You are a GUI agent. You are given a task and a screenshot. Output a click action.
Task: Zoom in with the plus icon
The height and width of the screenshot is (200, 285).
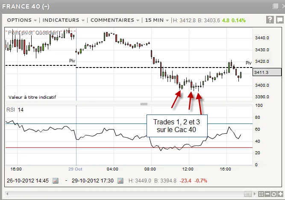tap(280, 194)
